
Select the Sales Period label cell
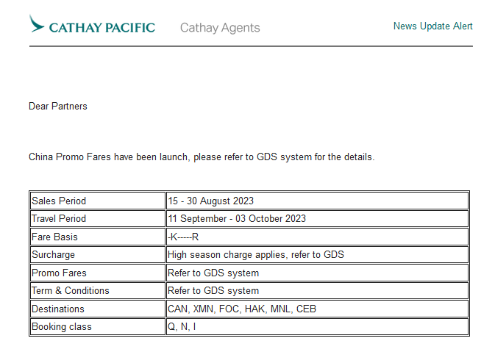(98, 201)
